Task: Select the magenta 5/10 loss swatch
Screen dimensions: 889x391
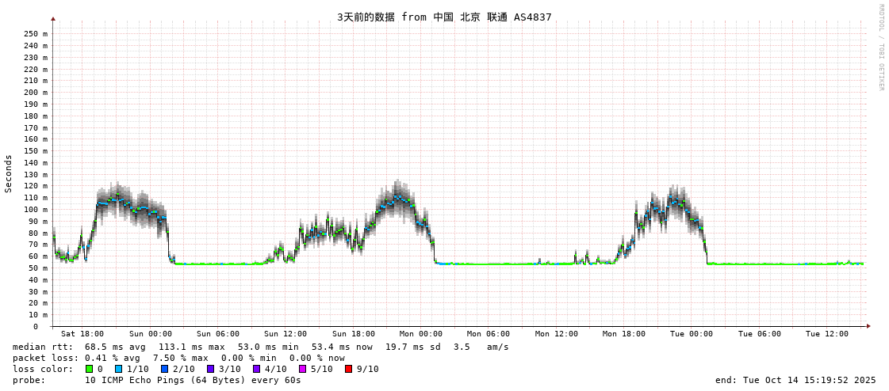Action: pyautogui.click(x=303, y=369)
